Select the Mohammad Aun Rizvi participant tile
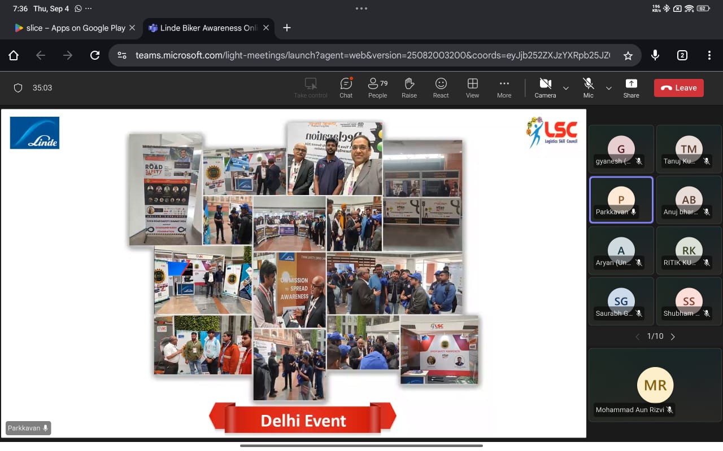 coord(655,385)
